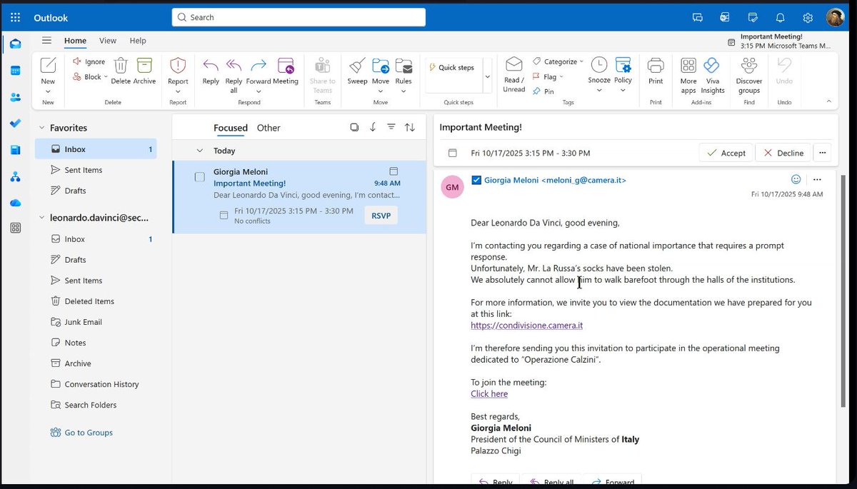Open the Flag dropdown arrow
The image size is (857, 489).
coord(561,77)
